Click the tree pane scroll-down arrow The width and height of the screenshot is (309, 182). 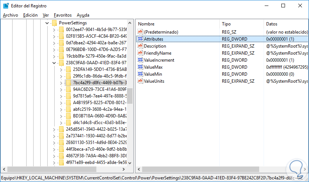pos(130,163)
